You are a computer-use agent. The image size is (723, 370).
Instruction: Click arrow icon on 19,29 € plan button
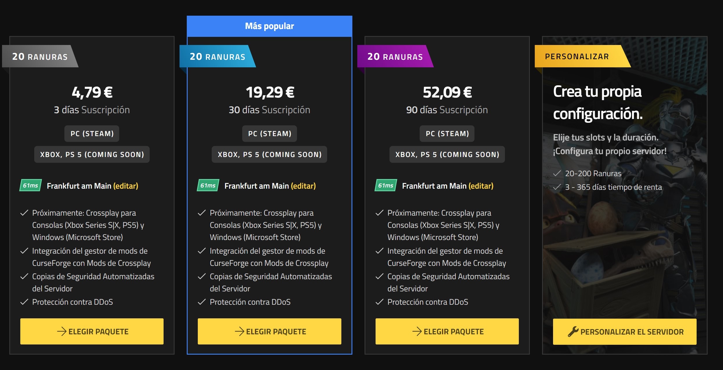coord(240,331)
